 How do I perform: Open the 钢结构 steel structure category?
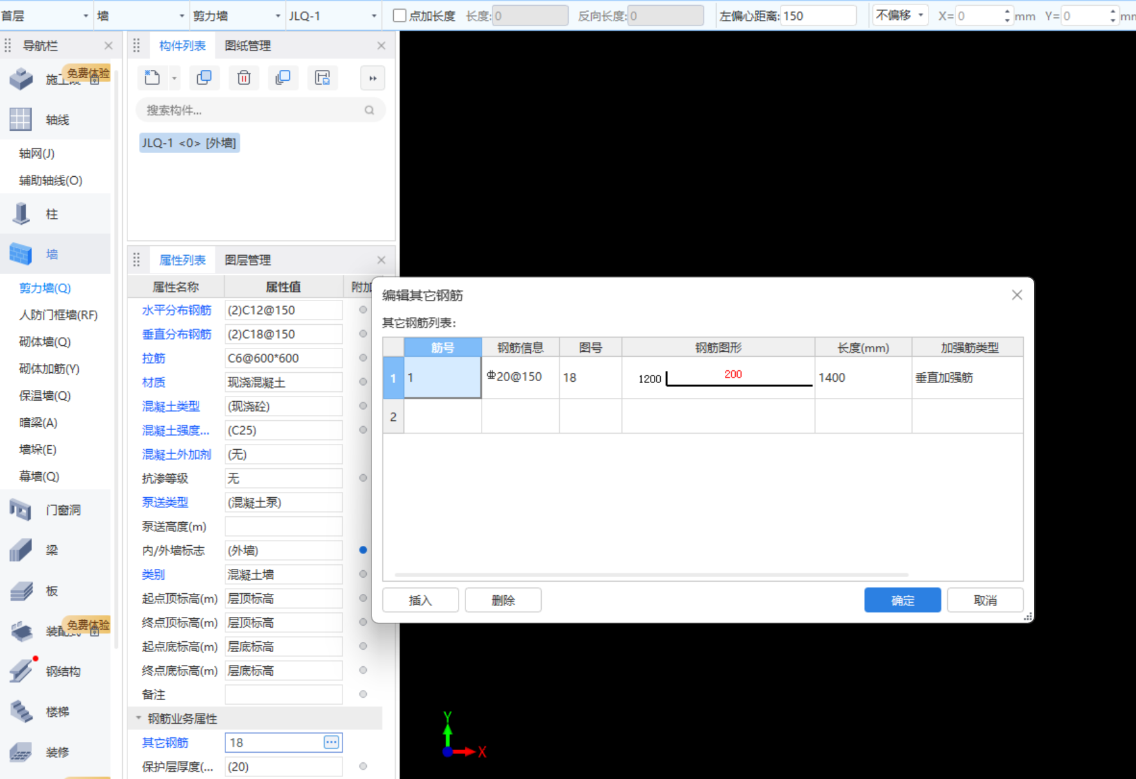[x=56, y=671]
